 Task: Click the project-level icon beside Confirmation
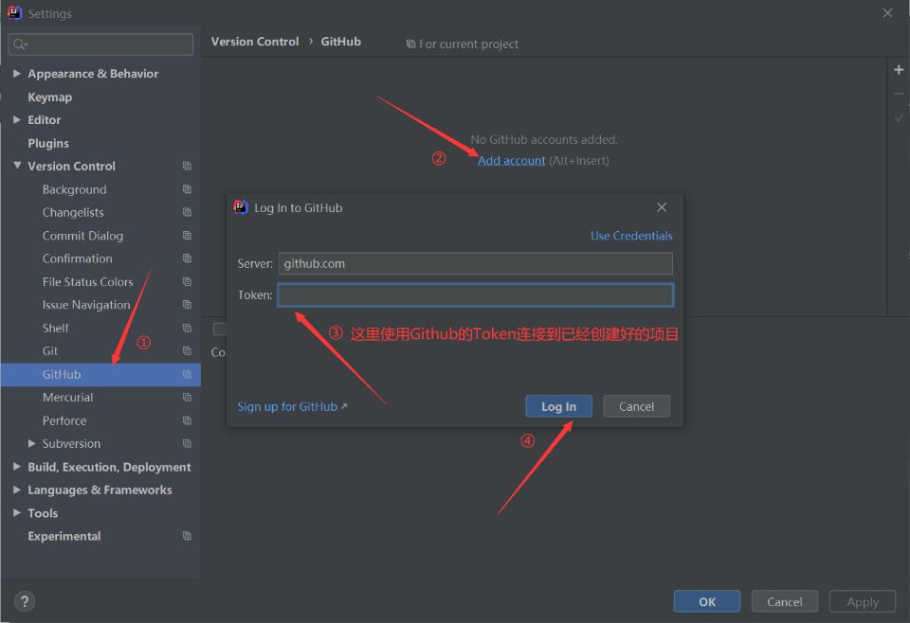[x=187, y=258]
